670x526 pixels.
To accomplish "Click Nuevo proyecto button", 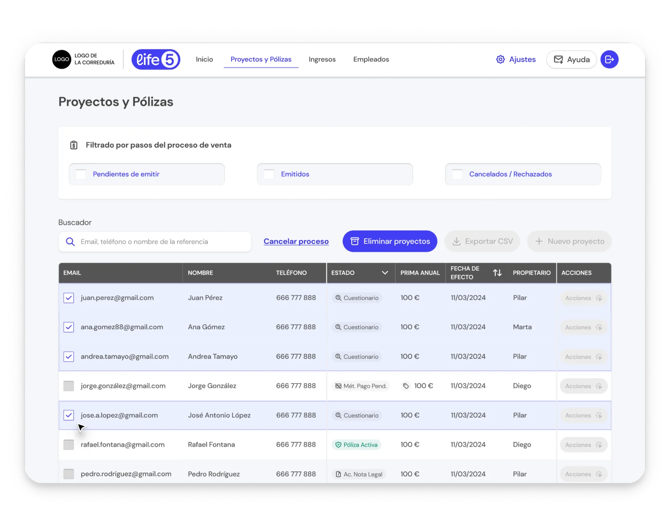I will 569,241.
